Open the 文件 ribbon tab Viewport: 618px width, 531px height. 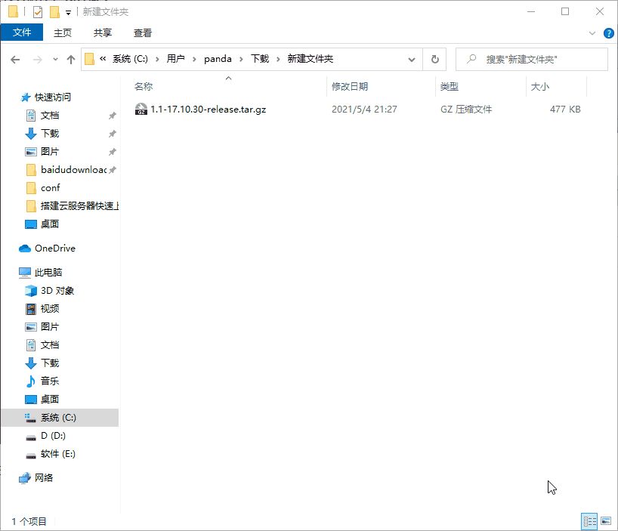(22, 32)
